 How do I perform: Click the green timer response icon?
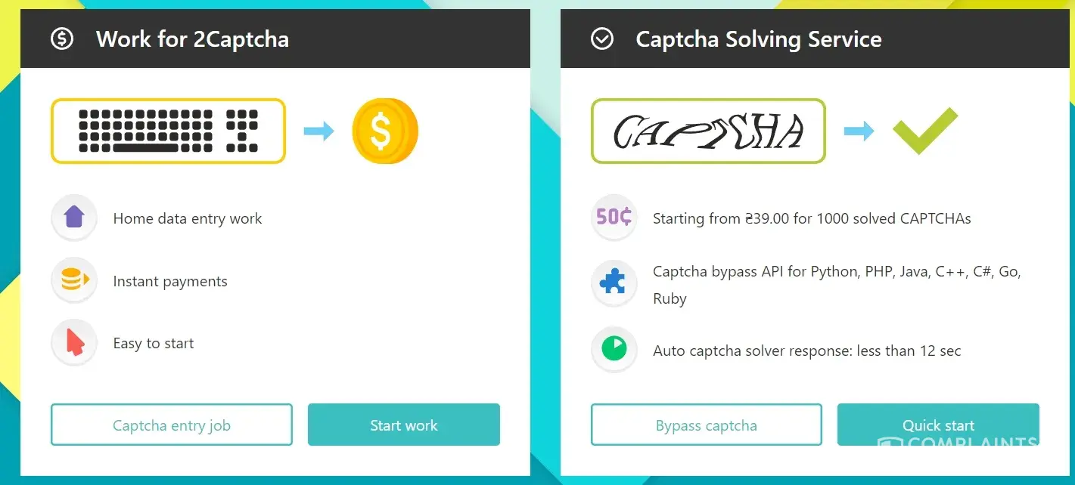(x=614, y=350)
